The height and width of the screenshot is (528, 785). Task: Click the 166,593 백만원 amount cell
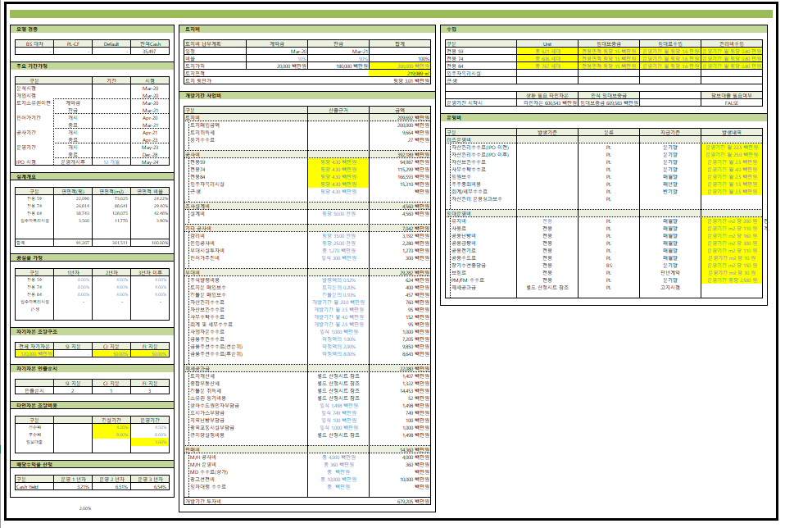[400, 177]
